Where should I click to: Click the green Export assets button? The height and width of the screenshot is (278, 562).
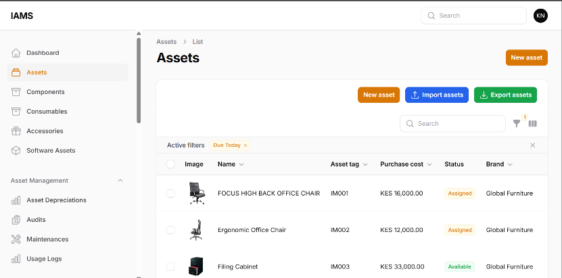505,95
